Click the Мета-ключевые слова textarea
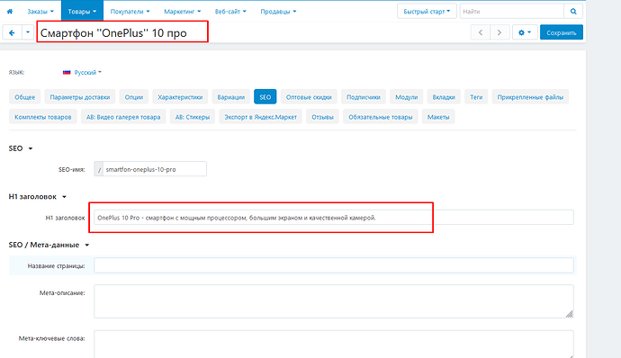The image size is (621, 358). coord(334,345)
